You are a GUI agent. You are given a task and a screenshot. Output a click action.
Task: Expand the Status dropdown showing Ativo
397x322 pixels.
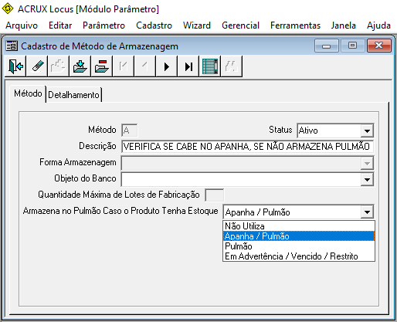tap(367, 130)
